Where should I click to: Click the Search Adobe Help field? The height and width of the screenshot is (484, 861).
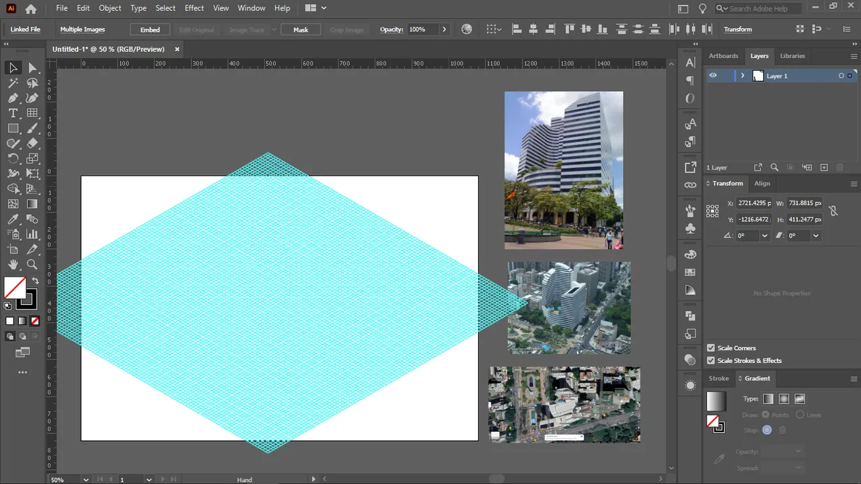point(758,9)
